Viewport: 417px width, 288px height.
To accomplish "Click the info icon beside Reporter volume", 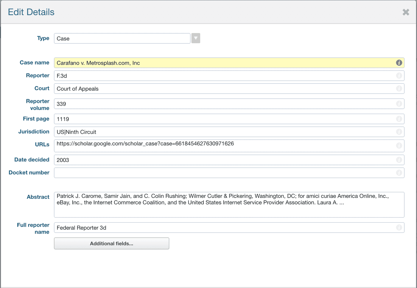I will 399,104.
